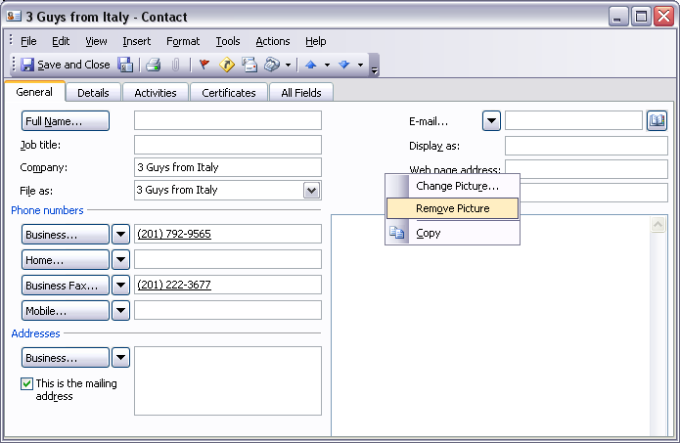680x443 pixels.
Task: Select Remove Picture in context menu
Action: (x=452, y=208)
